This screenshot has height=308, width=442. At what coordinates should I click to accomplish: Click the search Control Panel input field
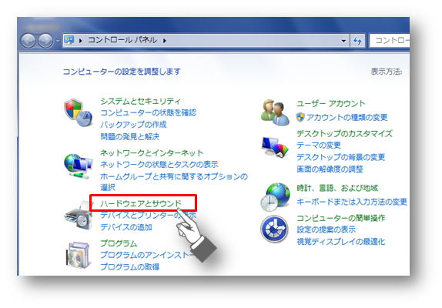click(x=390, y=41)
